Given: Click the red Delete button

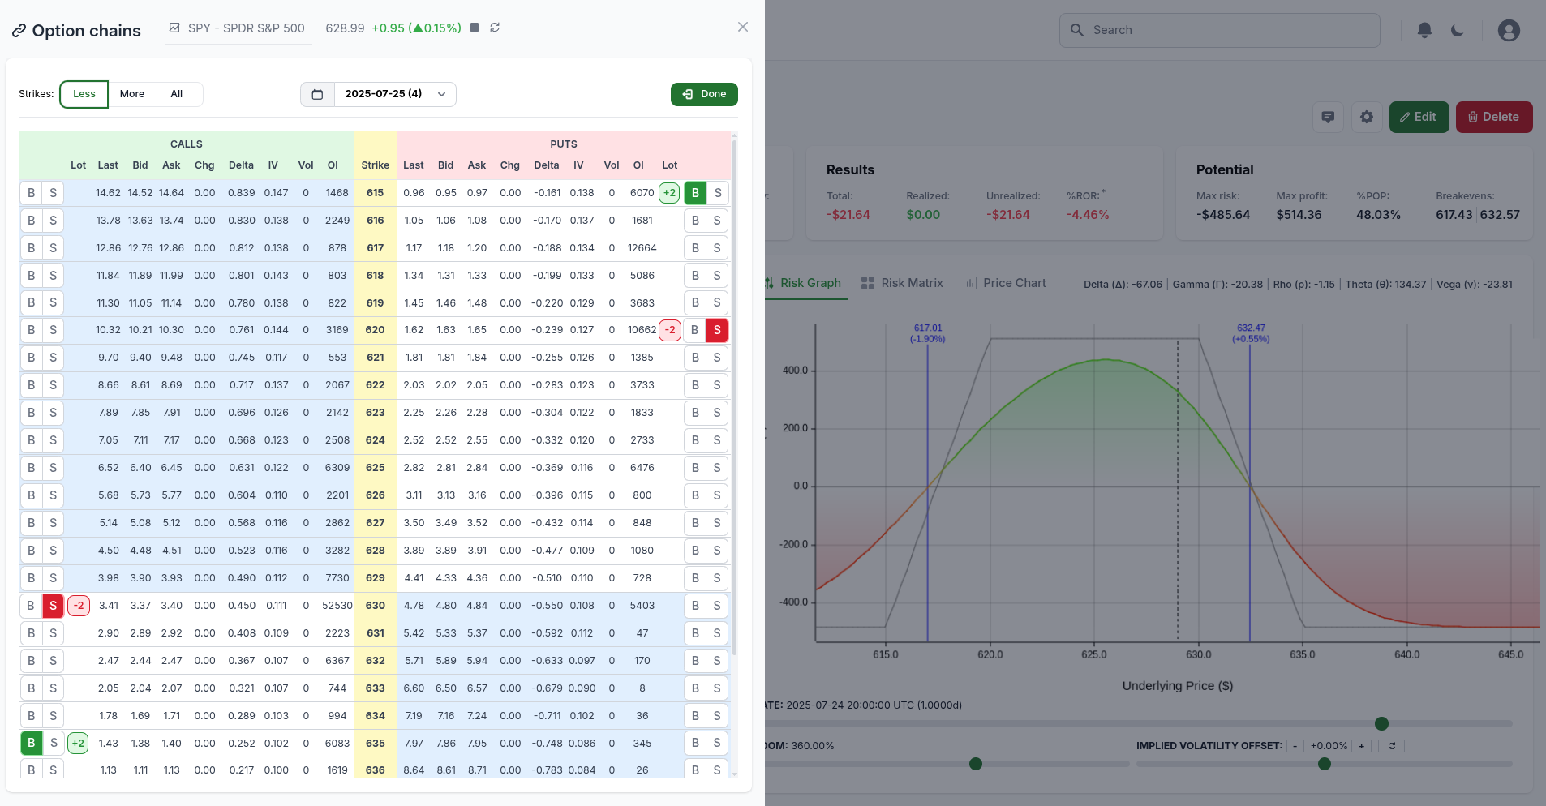Looking at the screenshot, I should pyautogui.click(x=1493, y=117).
